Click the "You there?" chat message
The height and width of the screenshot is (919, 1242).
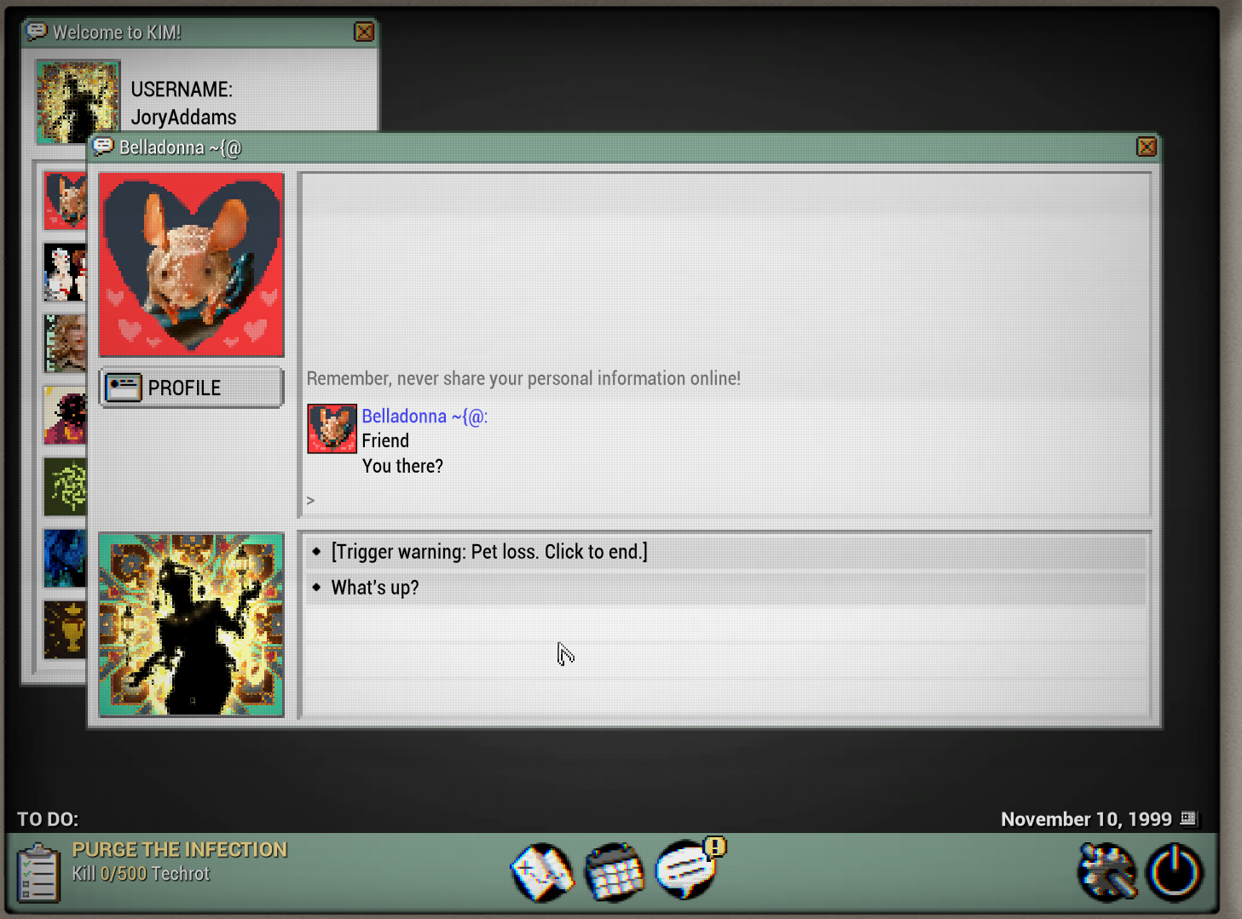(402, 466)
